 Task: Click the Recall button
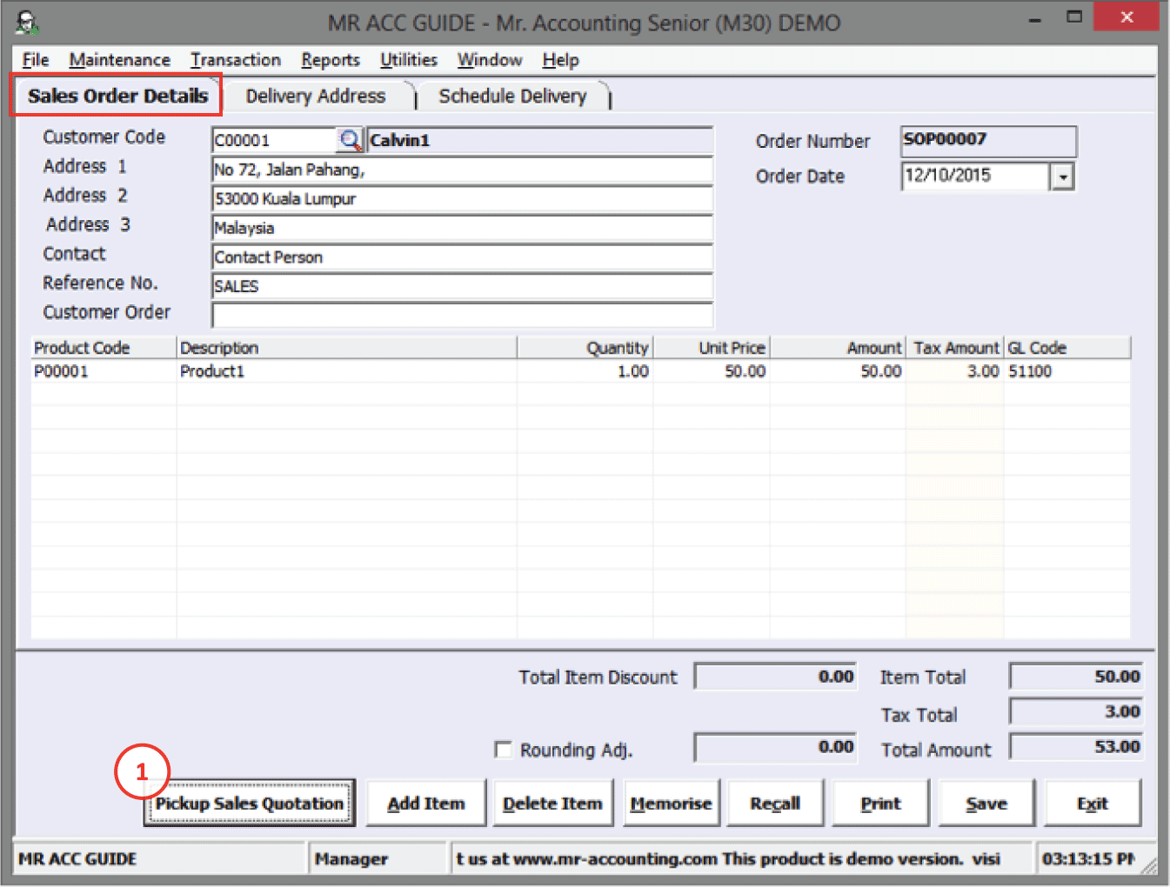coord(775,804)
